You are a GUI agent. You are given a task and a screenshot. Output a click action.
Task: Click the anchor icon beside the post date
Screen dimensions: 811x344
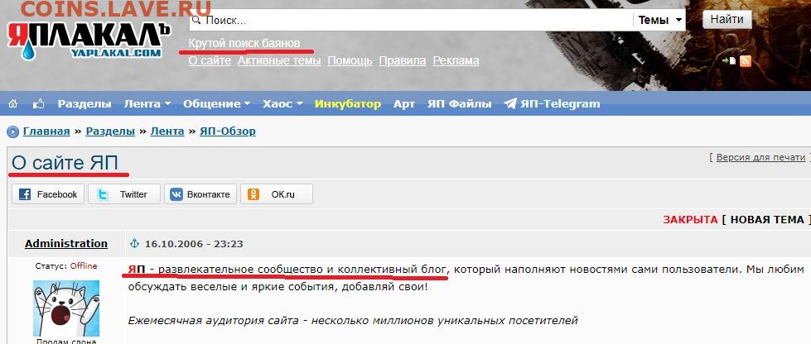tap(137, 244)
